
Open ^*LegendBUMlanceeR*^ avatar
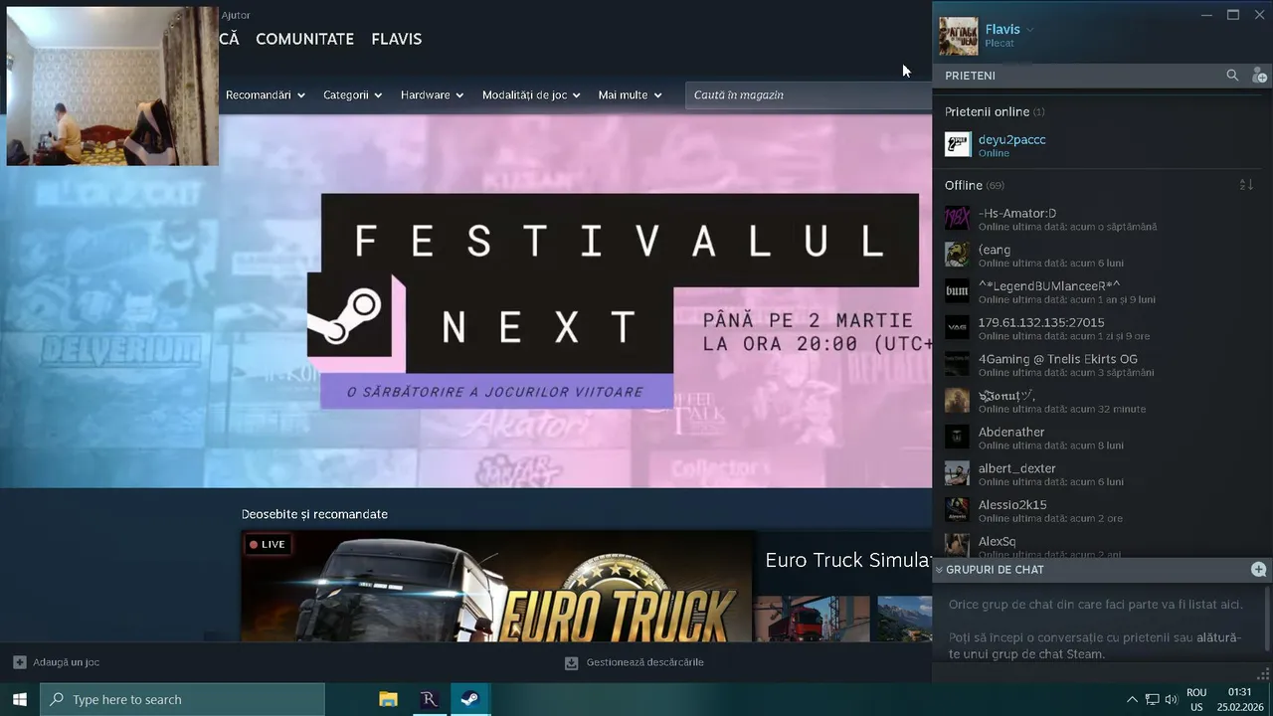[957, 291]
